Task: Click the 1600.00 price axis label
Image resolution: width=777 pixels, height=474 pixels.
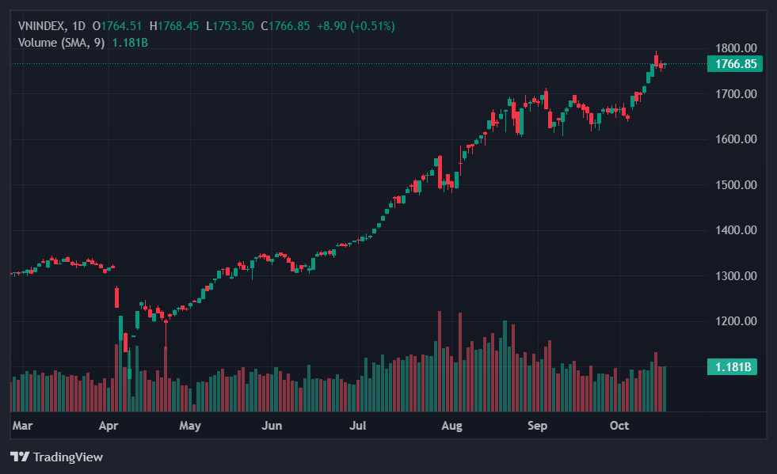Action: point(736,139)
